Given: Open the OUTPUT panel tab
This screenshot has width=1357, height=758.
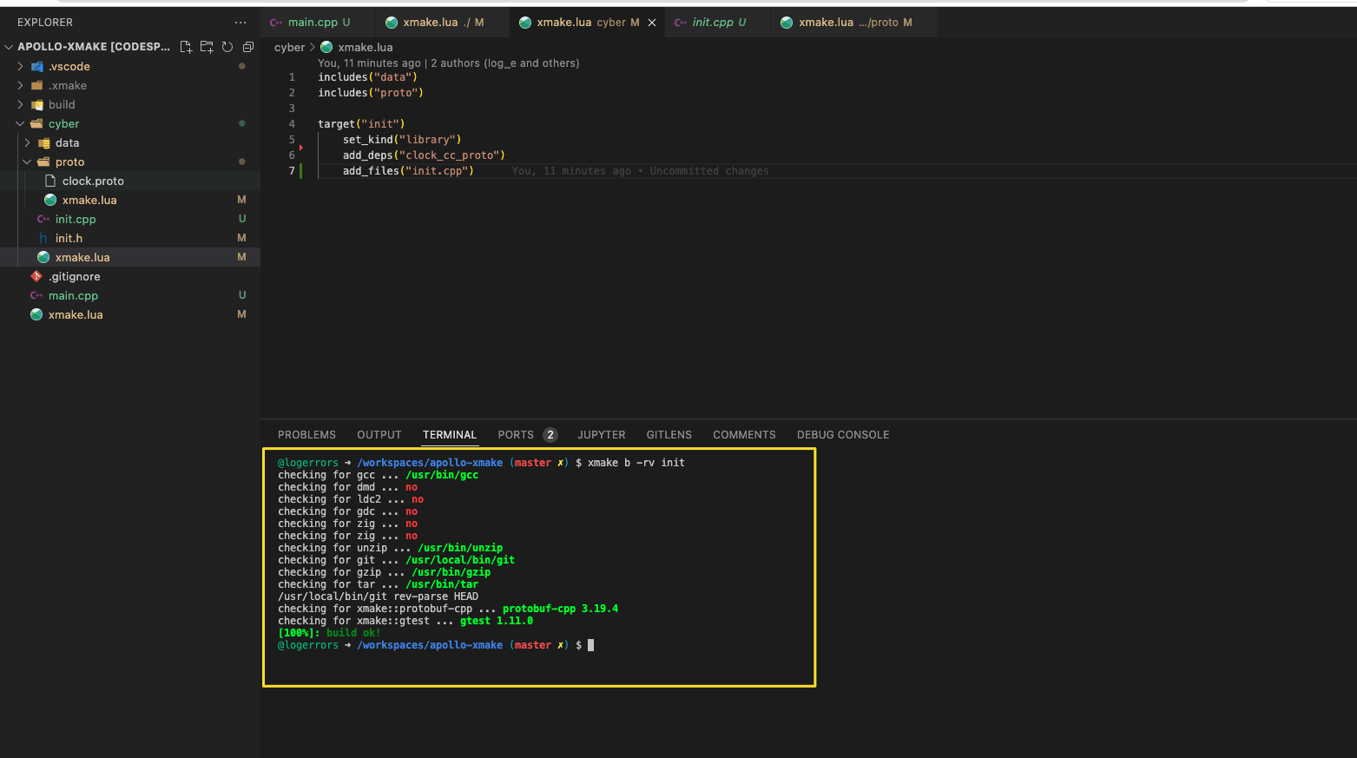Looking at the screenshot, I should point(379,435).
